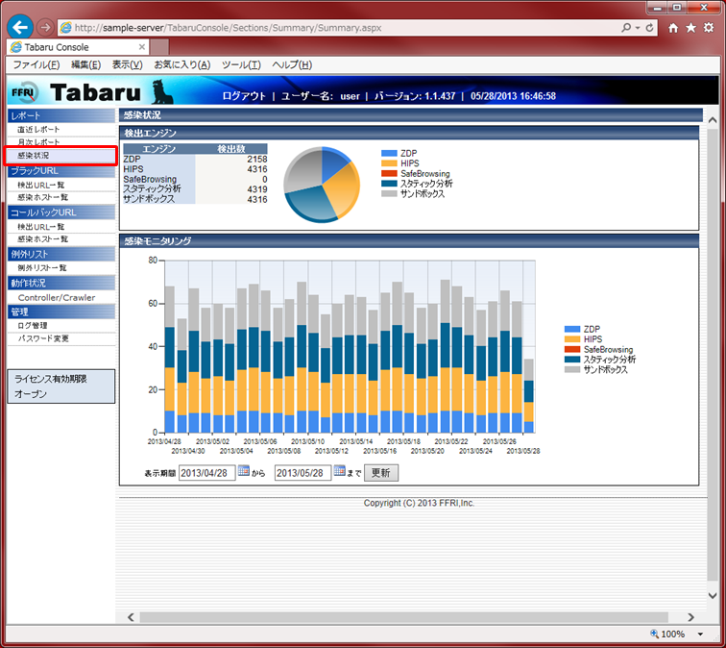Open 月次レポート in the sidebar
Screen dimensions: 726x648
pyautogui.click(x=38, y=142)
